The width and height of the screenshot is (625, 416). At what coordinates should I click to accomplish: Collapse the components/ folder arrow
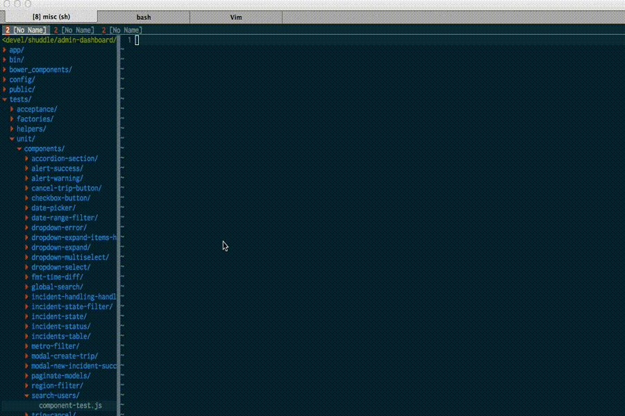[19, 148]
